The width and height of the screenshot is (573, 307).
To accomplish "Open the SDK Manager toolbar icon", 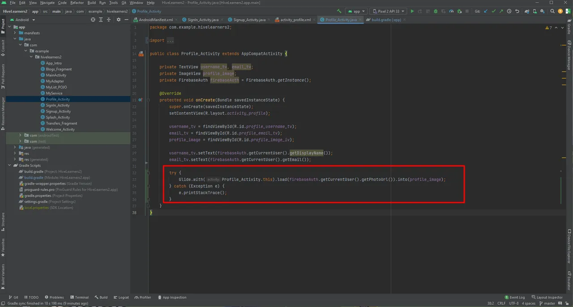I will click(543, 11).
